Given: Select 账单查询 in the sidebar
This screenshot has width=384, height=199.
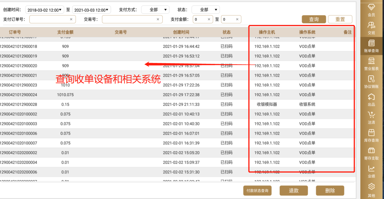Looking at the screenshot, I should [371, 46].
